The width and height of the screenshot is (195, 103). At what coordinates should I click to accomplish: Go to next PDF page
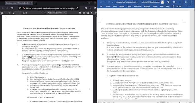tap(13, 13)
